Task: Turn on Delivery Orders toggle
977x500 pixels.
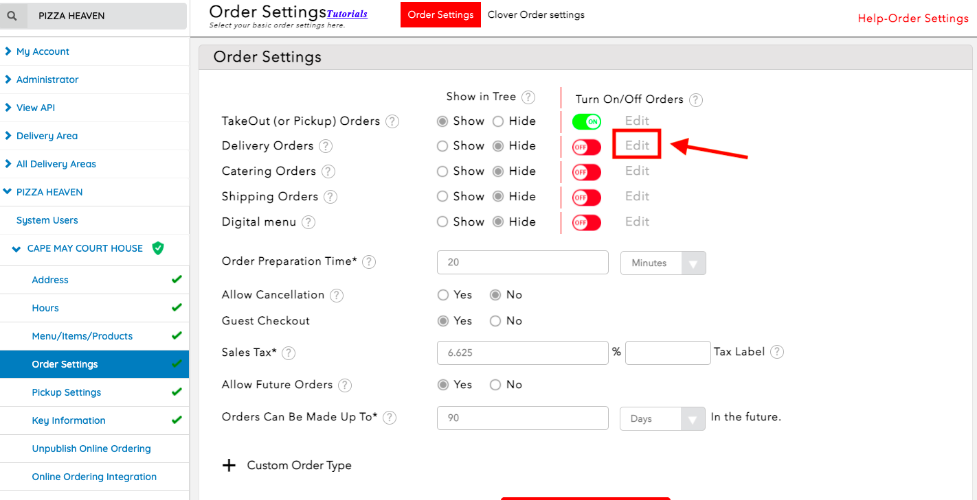Action: coord(586,147)
